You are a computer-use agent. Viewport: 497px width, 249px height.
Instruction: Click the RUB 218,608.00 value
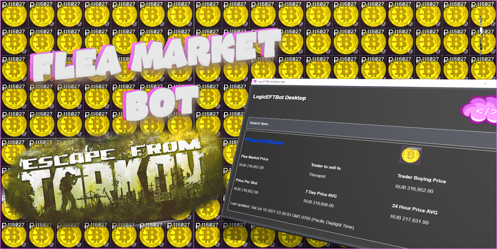(318, 204)
